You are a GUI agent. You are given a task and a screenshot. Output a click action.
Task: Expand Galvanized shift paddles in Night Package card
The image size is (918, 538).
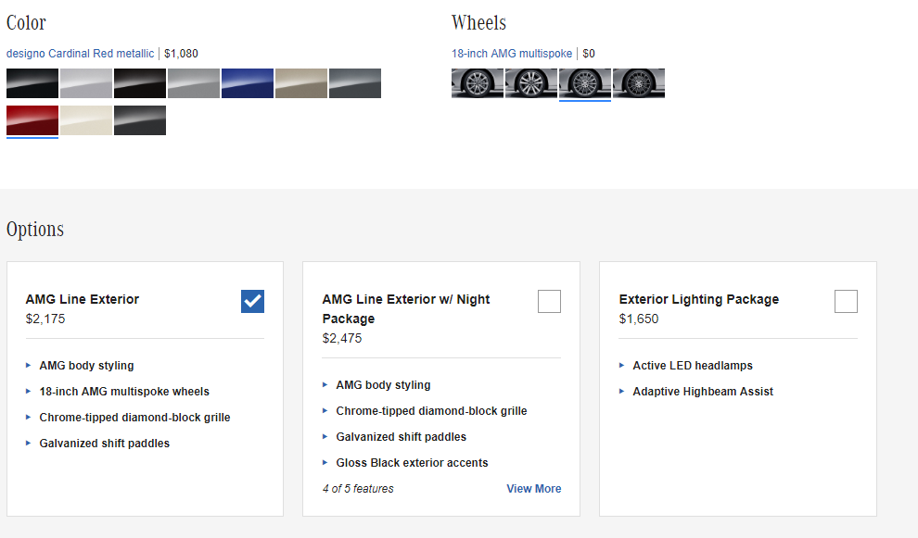tap(401, 437)
